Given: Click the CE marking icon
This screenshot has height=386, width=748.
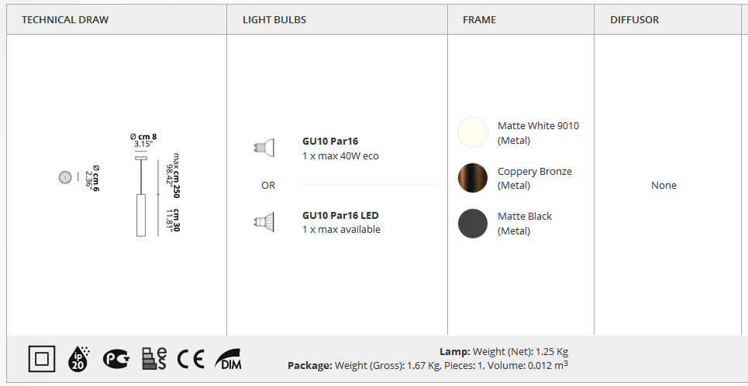Looking at the screenshot, I should tap(191, 359).
